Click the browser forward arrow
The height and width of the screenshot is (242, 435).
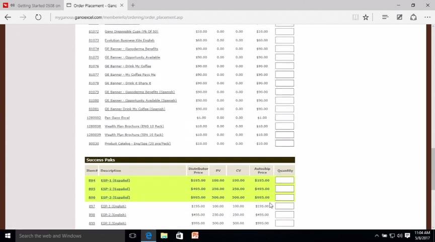click(23, 17)
